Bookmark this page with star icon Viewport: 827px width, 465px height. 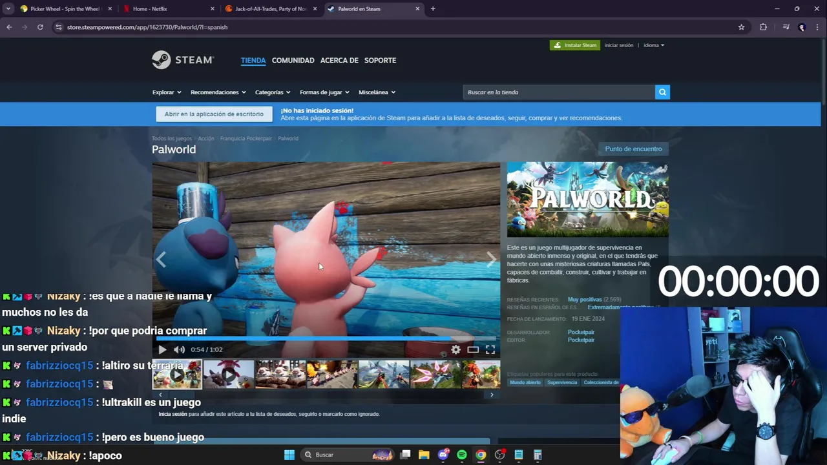741,27
